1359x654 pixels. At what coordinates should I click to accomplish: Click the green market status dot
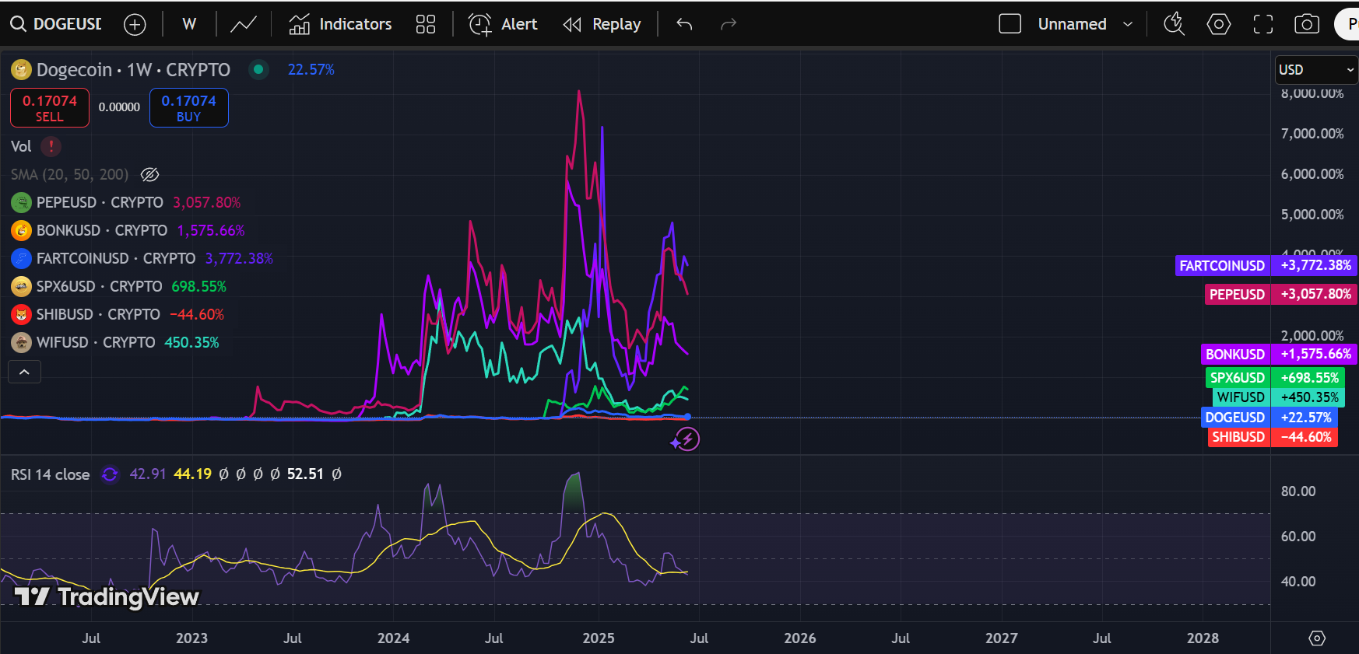(258, 69)
